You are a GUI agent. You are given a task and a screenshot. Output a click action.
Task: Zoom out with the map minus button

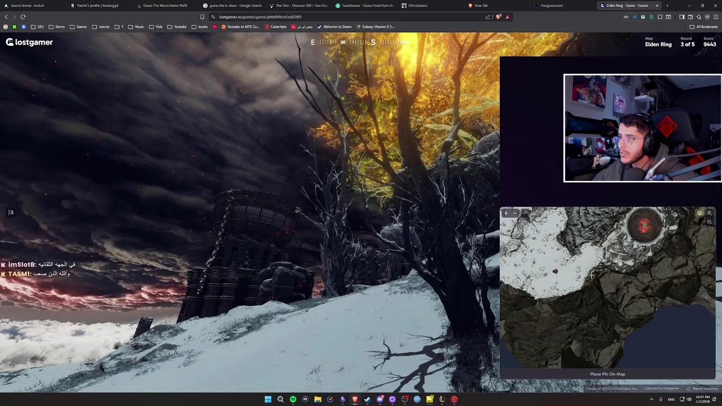515,213
